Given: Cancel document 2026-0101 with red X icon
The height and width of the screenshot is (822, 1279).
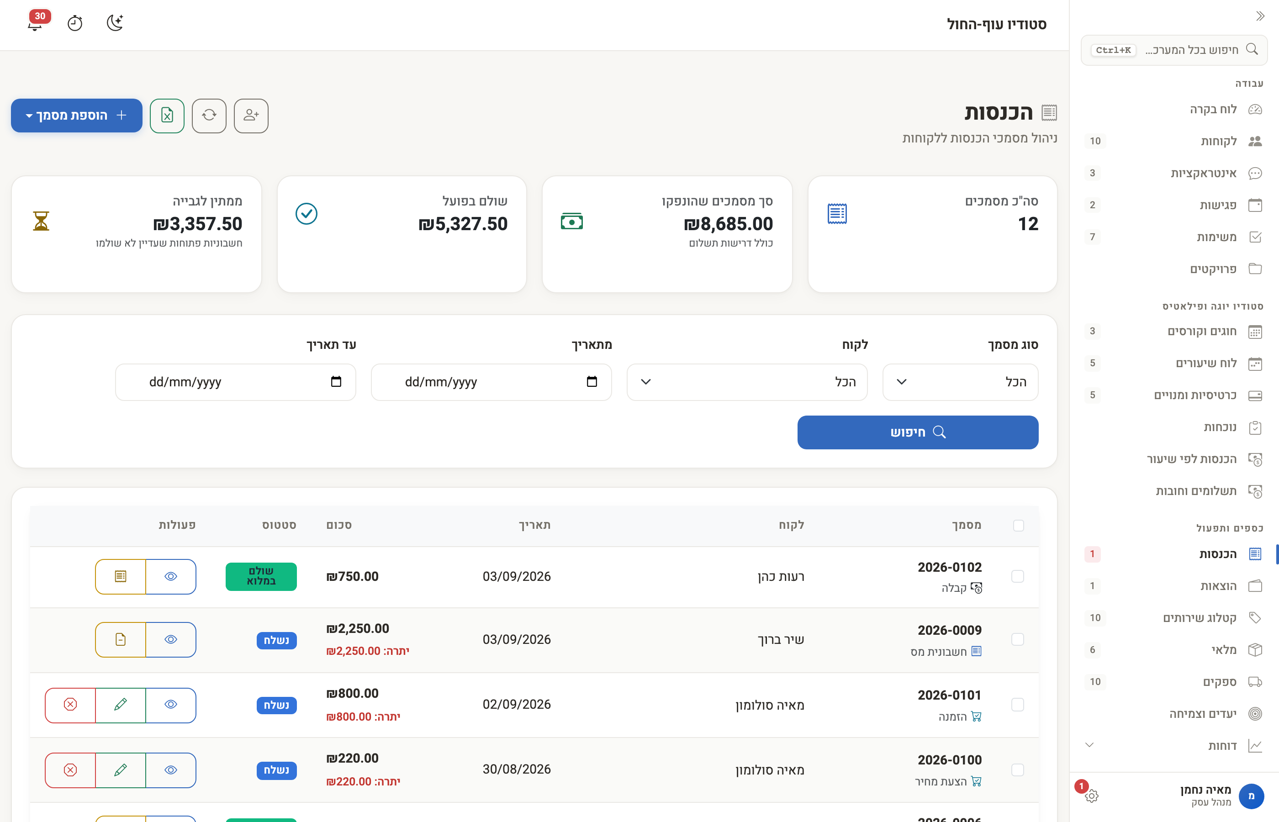Looking at the screenshot, I should point(70,705).
